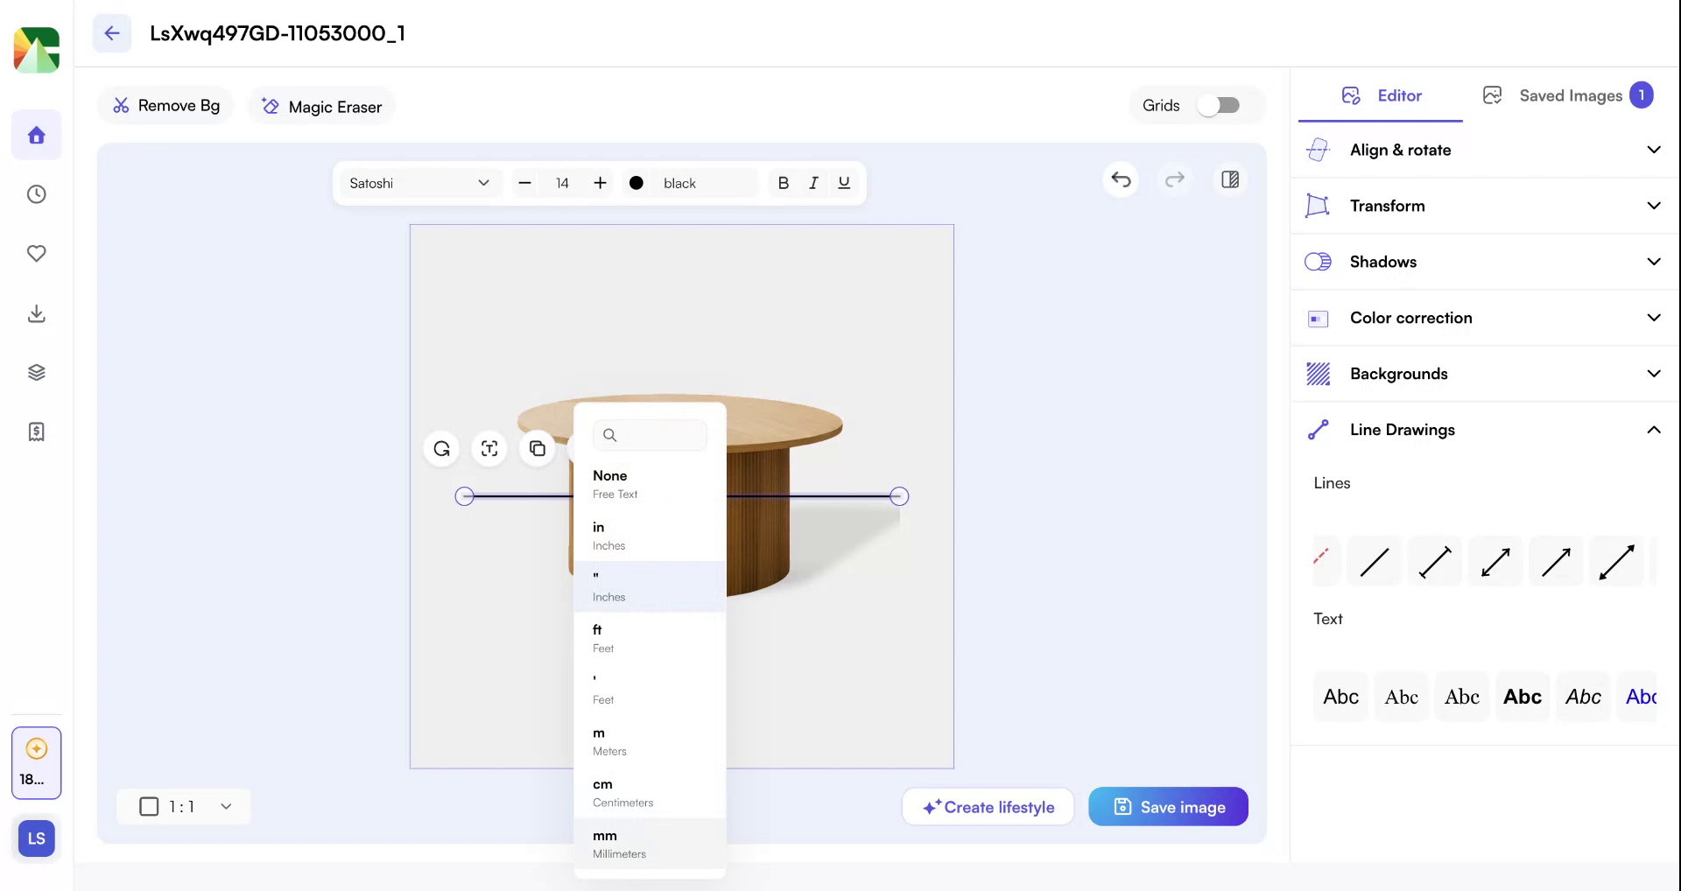Expand the Shadows section
1681x891 pixels.
click(x=1483, y=261)
